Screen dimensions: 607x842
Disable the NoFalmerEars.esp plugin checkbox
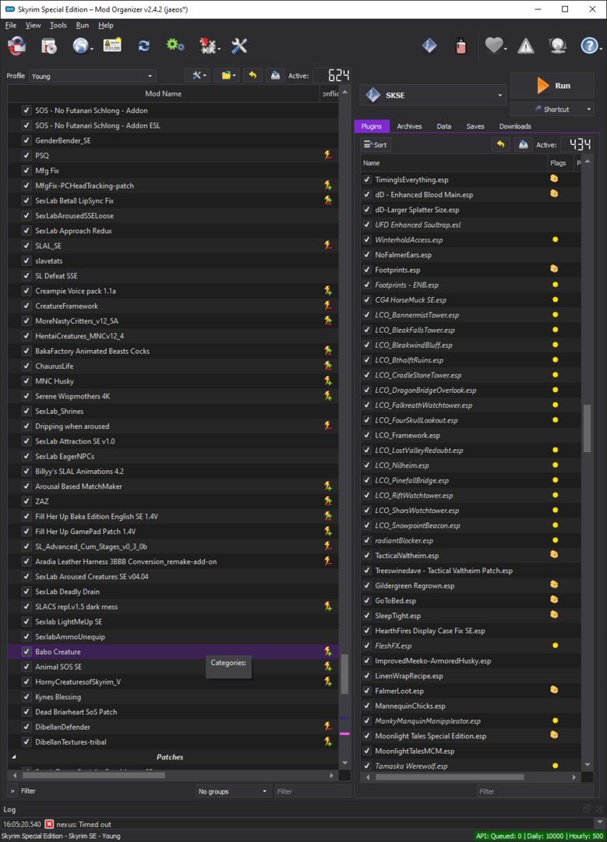[x=367, y=254]
